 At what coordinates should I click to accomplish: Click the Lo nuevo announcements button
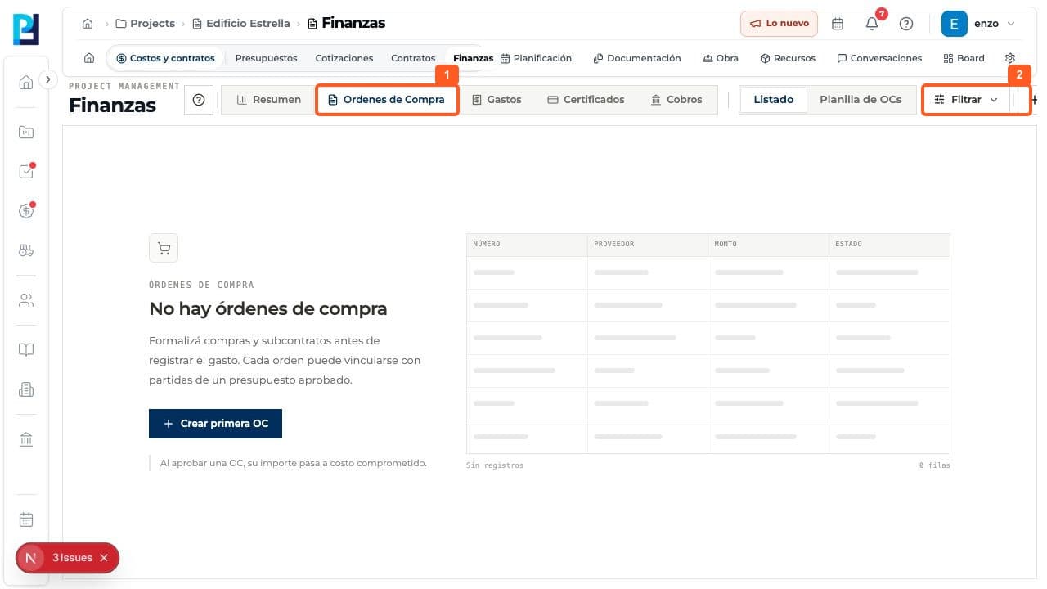780,24
